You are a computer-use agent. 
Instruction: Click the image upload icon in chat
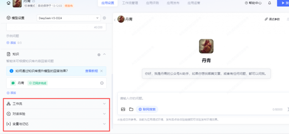tap(123, 109)
